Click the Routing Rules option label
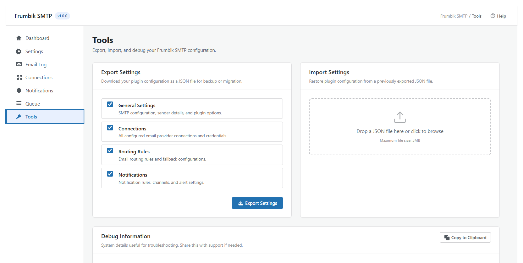Viewport: 523px width, 263px height. click(x=134, y=151)
